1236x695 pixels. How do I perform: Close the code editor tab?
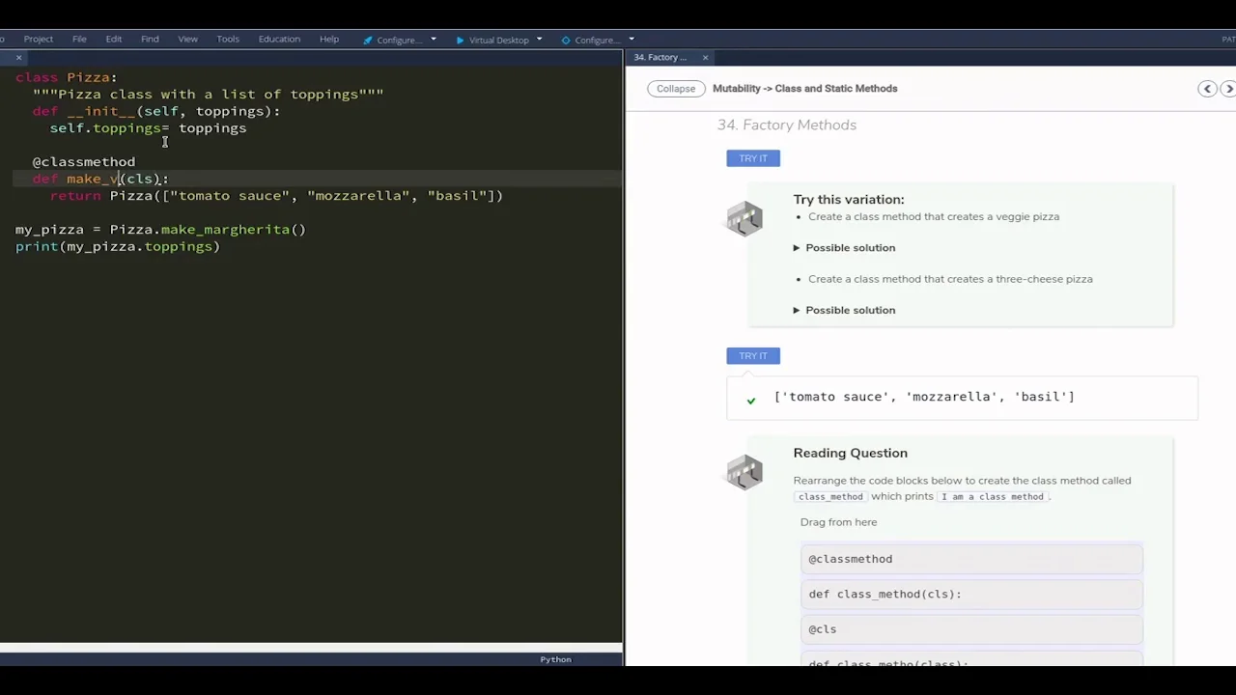click(18, 58)
